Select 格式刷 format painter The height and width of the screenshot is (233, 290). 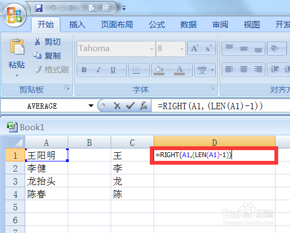click(51, 70)
